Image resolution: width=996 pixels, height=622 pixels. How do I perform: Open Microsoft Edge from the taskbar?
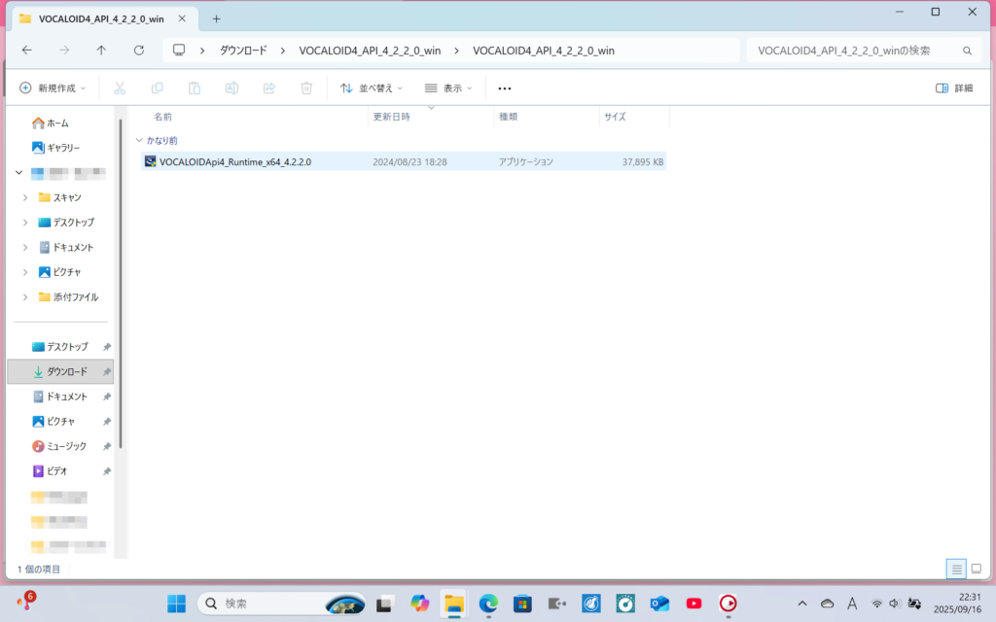(x=488, y=604)
